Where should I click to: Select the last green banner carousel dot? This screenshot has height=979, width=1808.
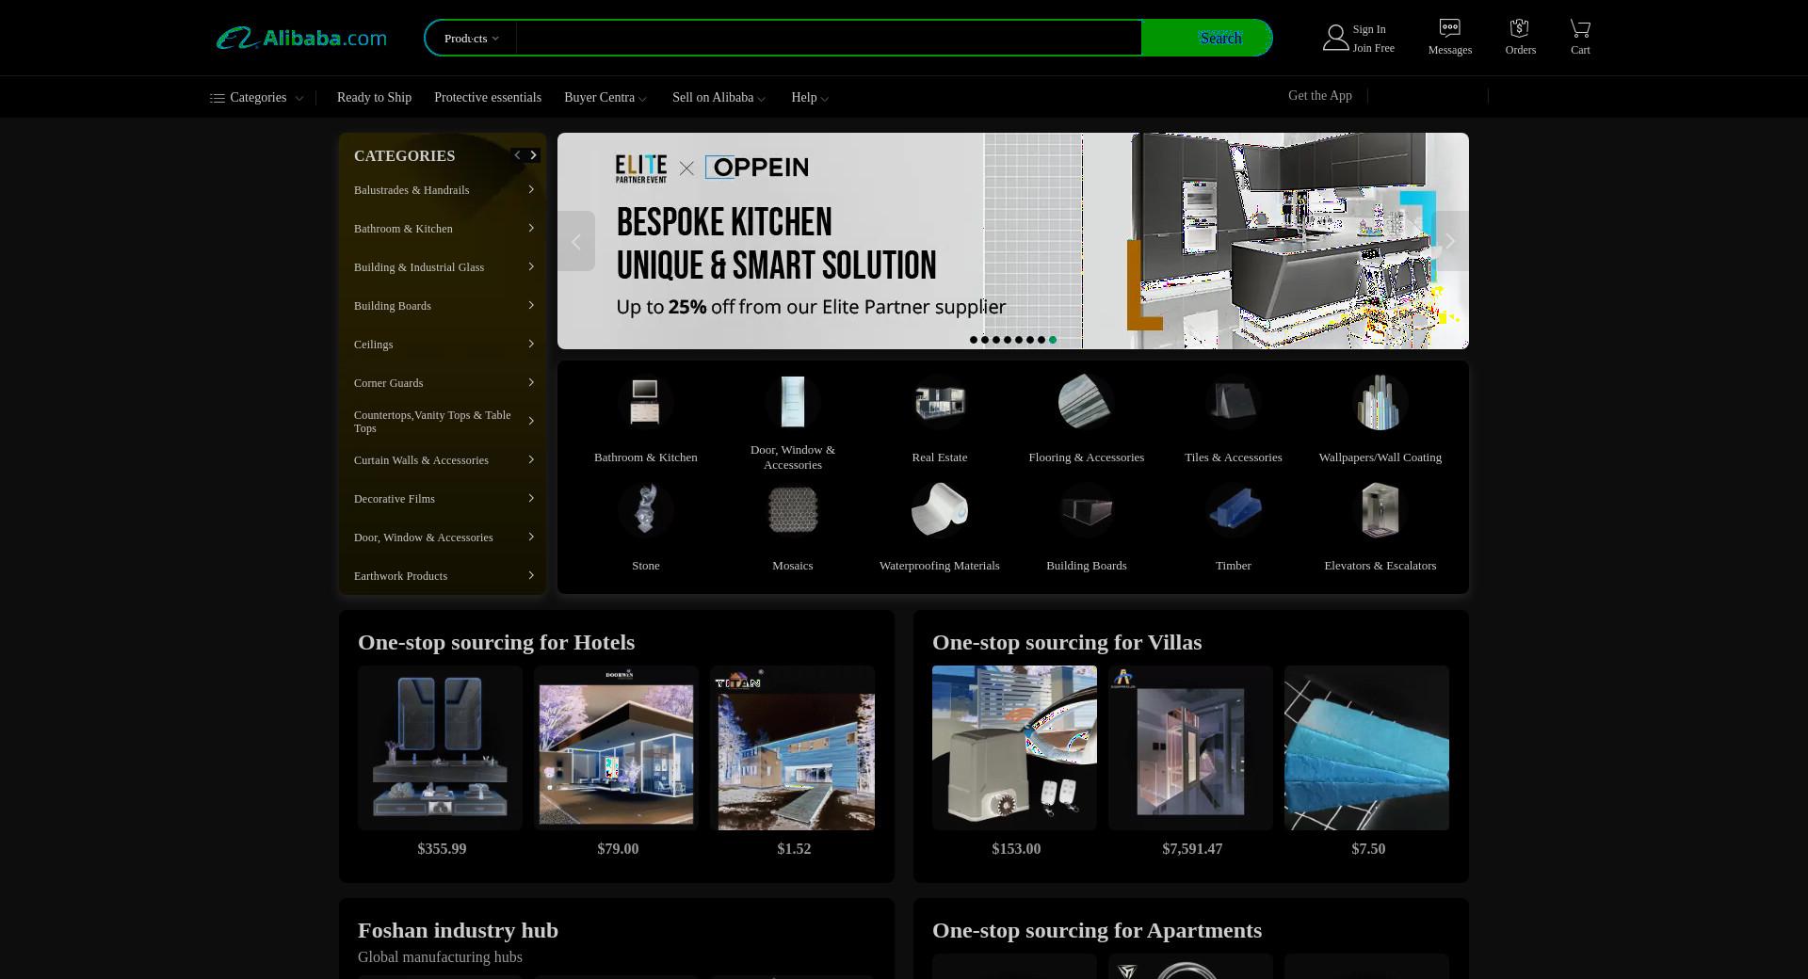coord(1053,340)
